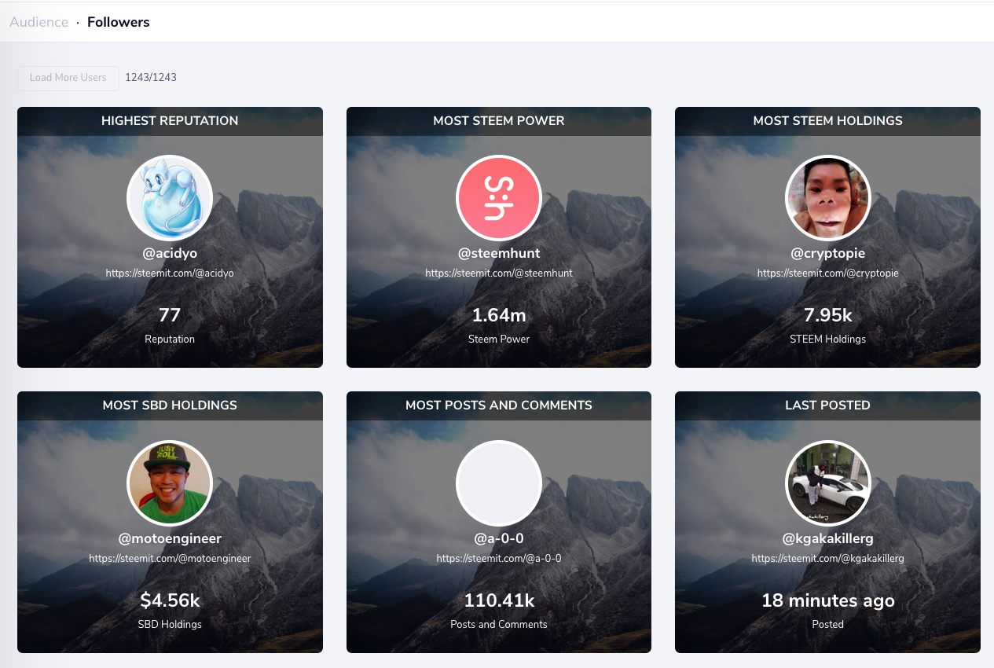Visit https://steemit.com/@steemhunt link
The image size is (994, 668).
(499, 273)
